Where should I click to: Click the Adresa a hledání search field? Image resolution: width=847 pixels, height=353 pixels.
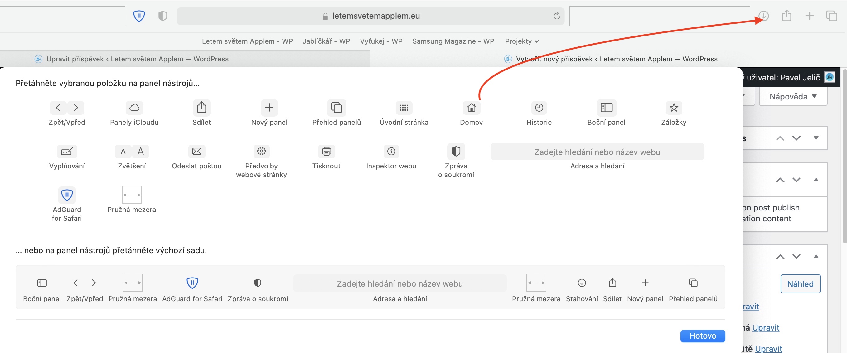coord(597,152)
